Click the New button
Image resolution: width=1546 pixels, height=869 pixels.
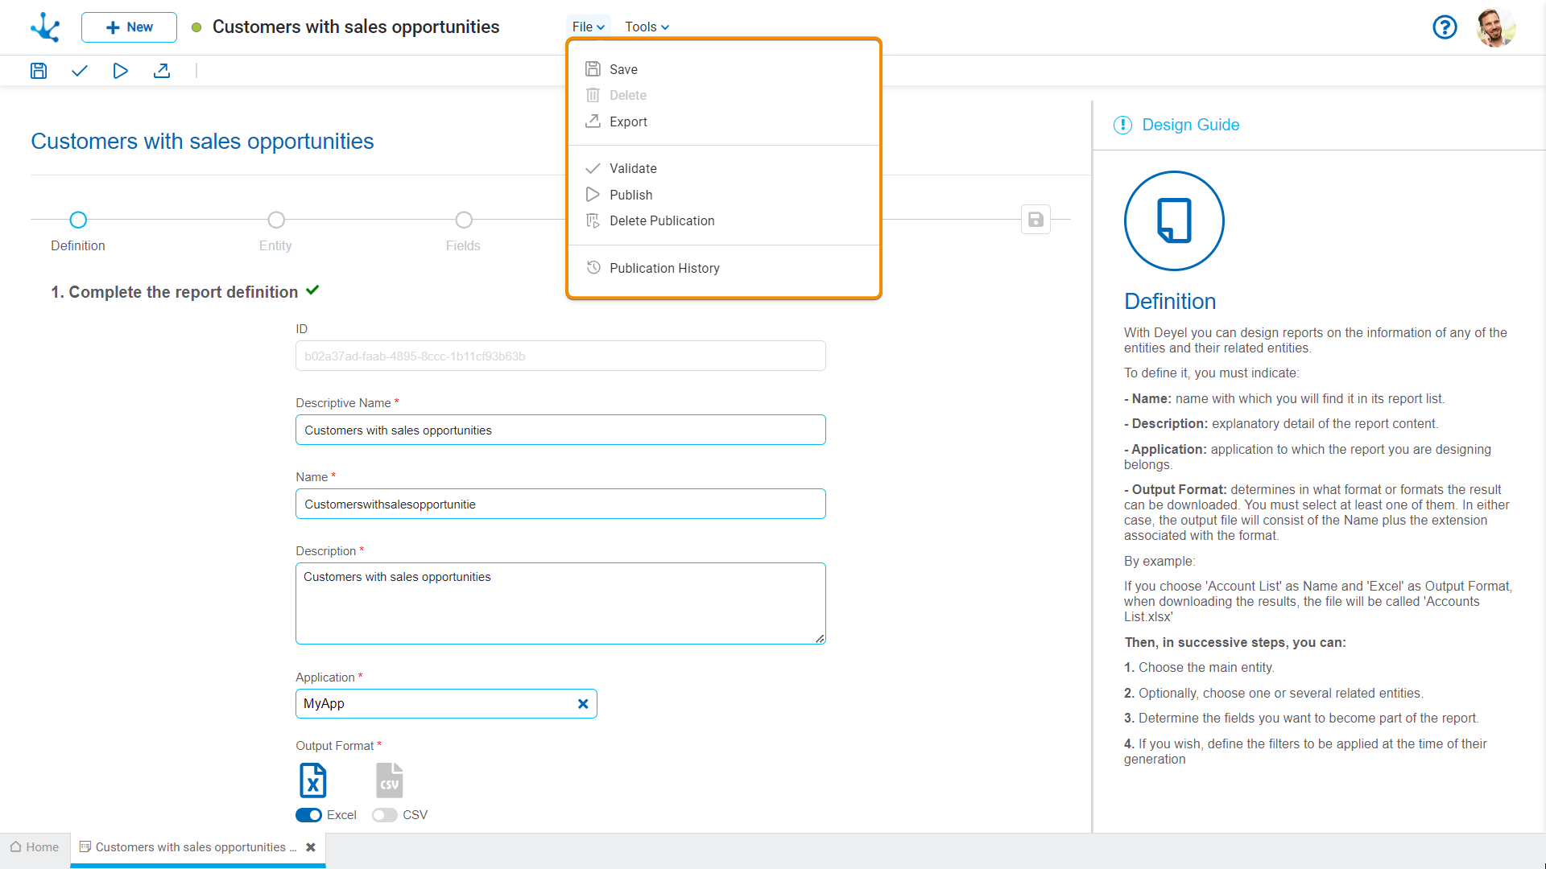tap(129, 27)
